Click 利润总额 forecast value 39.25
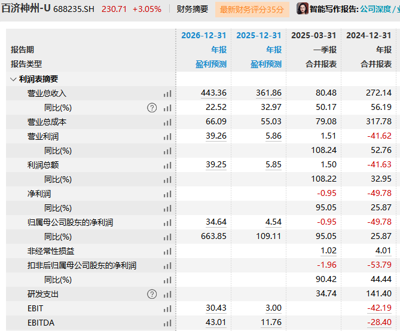This screenshot has height=331, width=400. (216, 164)
